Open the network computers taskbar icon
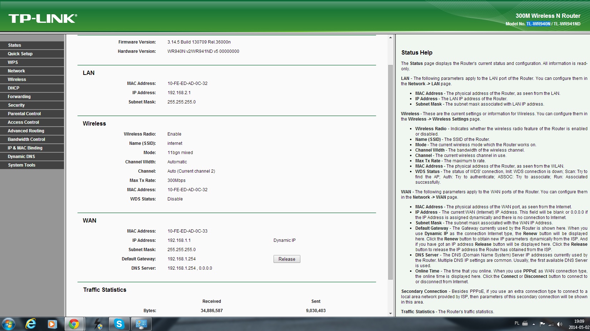The image size is (590, 331). (141, 324)
